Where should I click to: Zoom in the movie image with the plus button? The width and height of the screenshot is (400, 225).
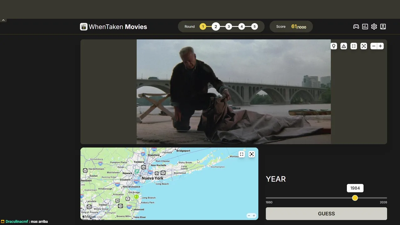point(380,46)
